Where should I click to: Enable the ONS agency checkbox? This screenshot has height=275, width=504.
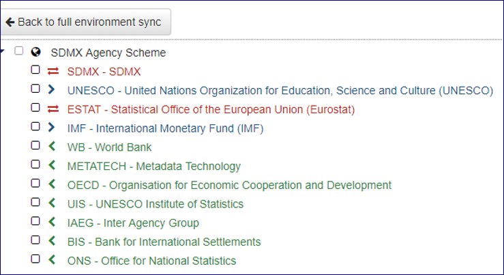(x=35, y=259)
